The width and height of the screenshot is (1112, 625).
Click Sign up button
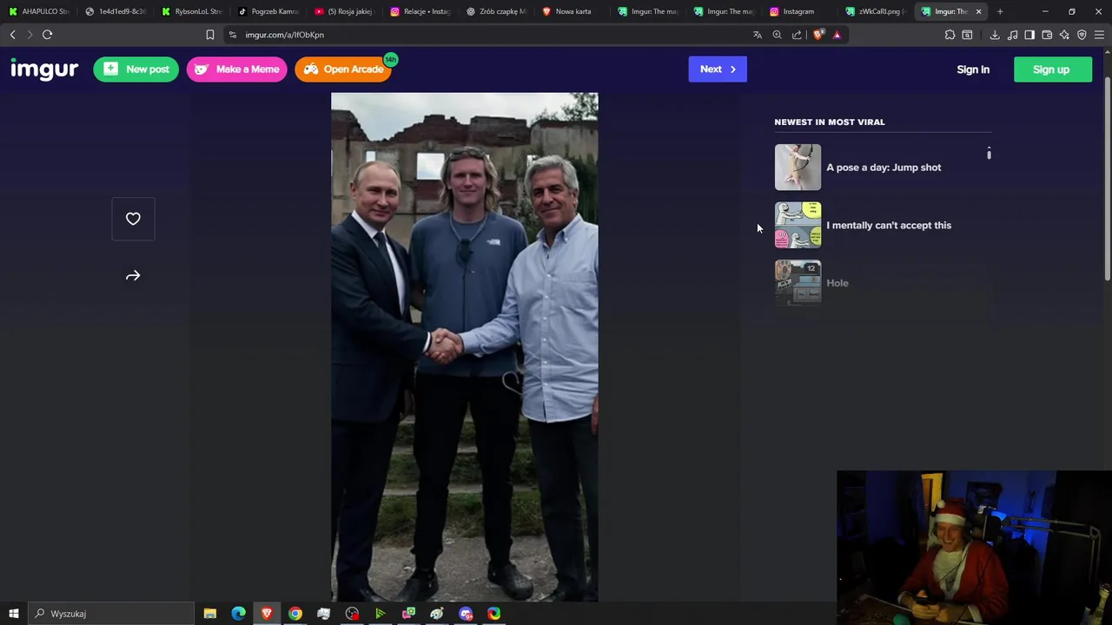(x=1052, y=69)
